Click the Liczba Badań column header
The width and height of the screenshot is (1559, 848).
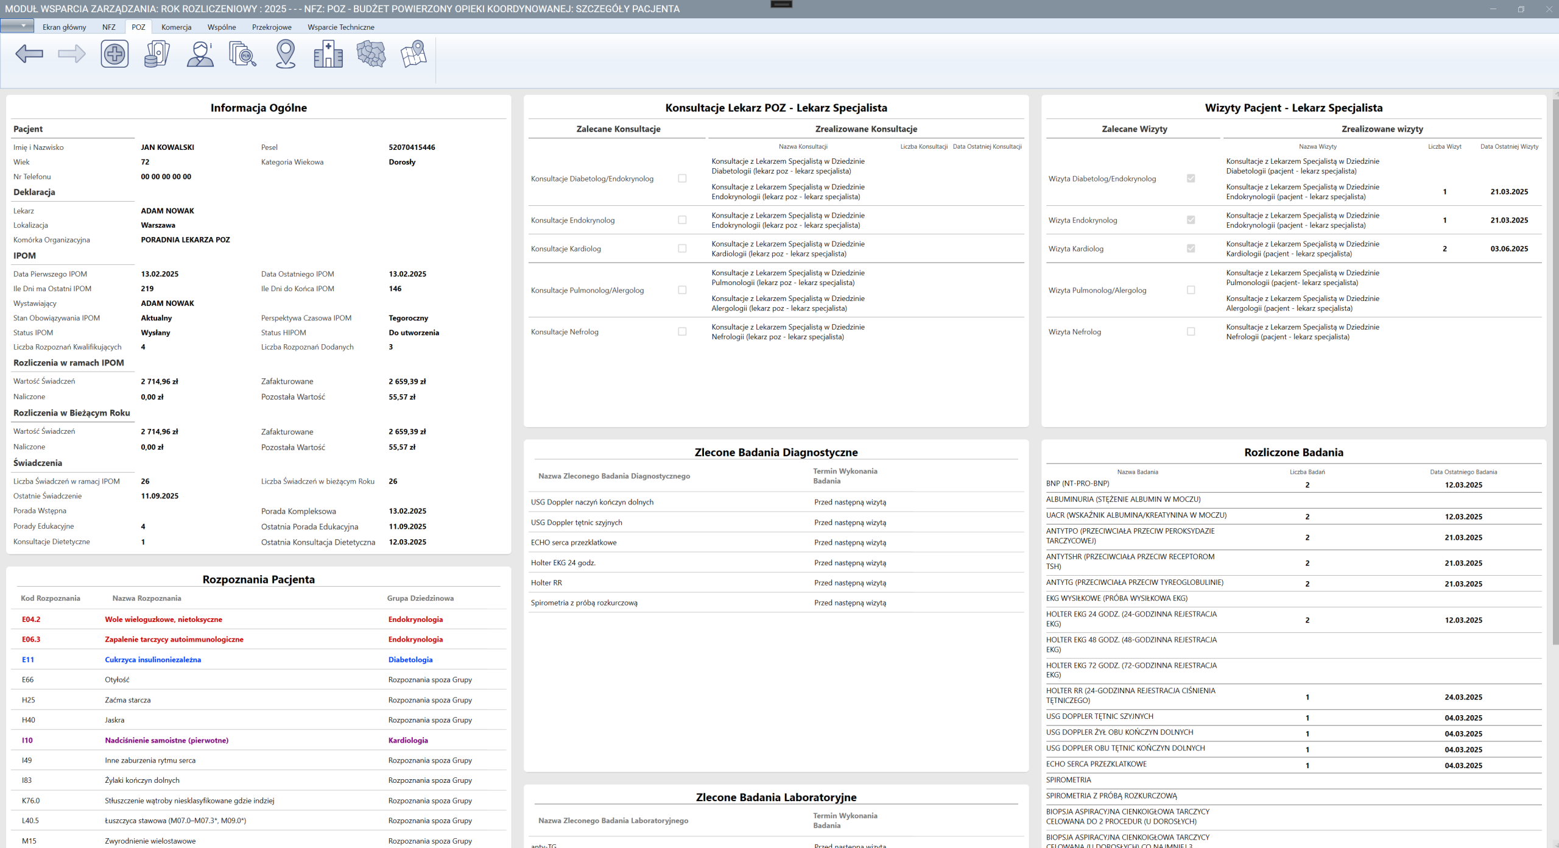tap(1307, 472)
